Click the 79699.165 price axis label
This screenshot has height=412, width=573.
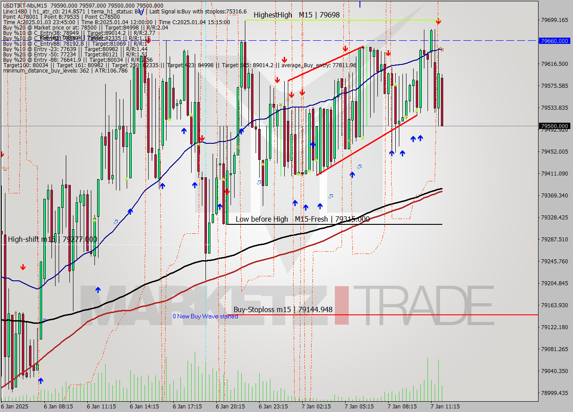tap(555, 20)
